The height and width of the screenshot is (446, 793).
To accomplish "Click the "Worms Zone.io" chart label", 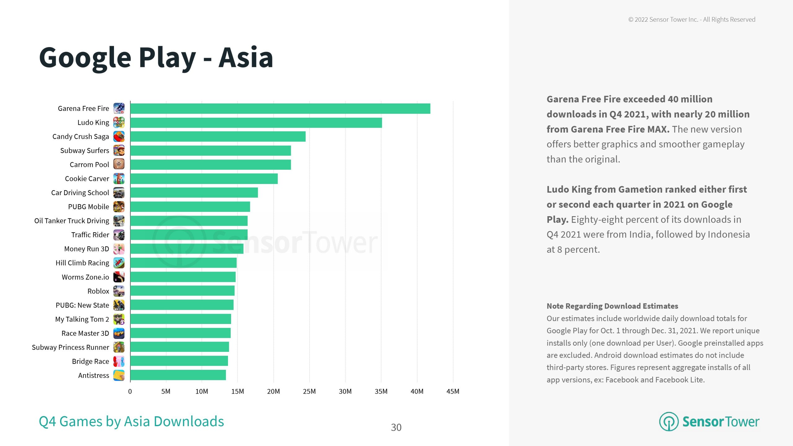I will (x=85, y=277).
